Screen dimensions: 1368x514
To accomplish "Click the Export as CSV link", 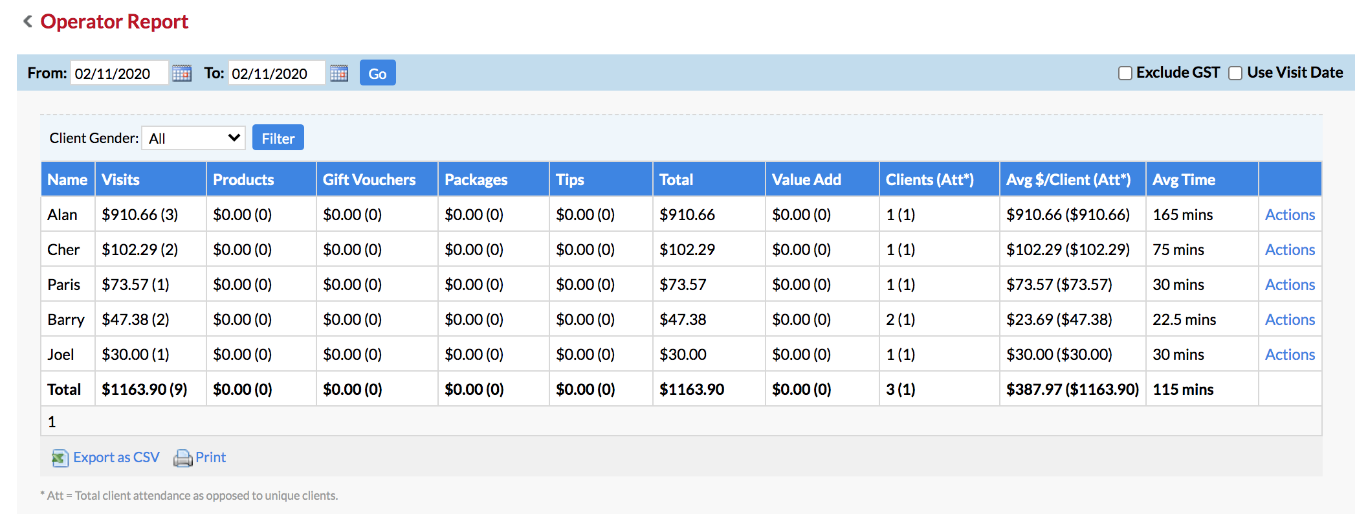I will coord(116,458).
